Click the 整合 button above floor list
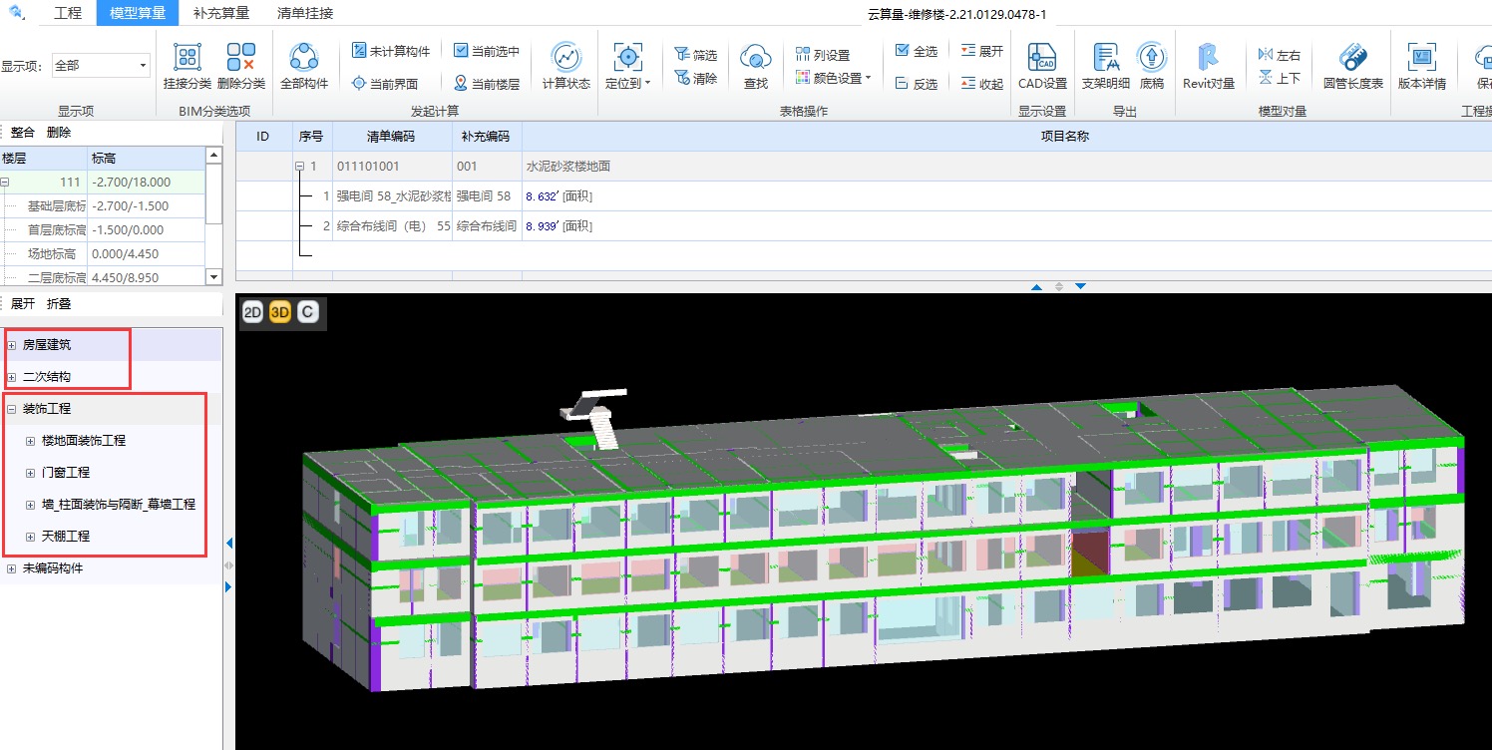 [22, 132]
